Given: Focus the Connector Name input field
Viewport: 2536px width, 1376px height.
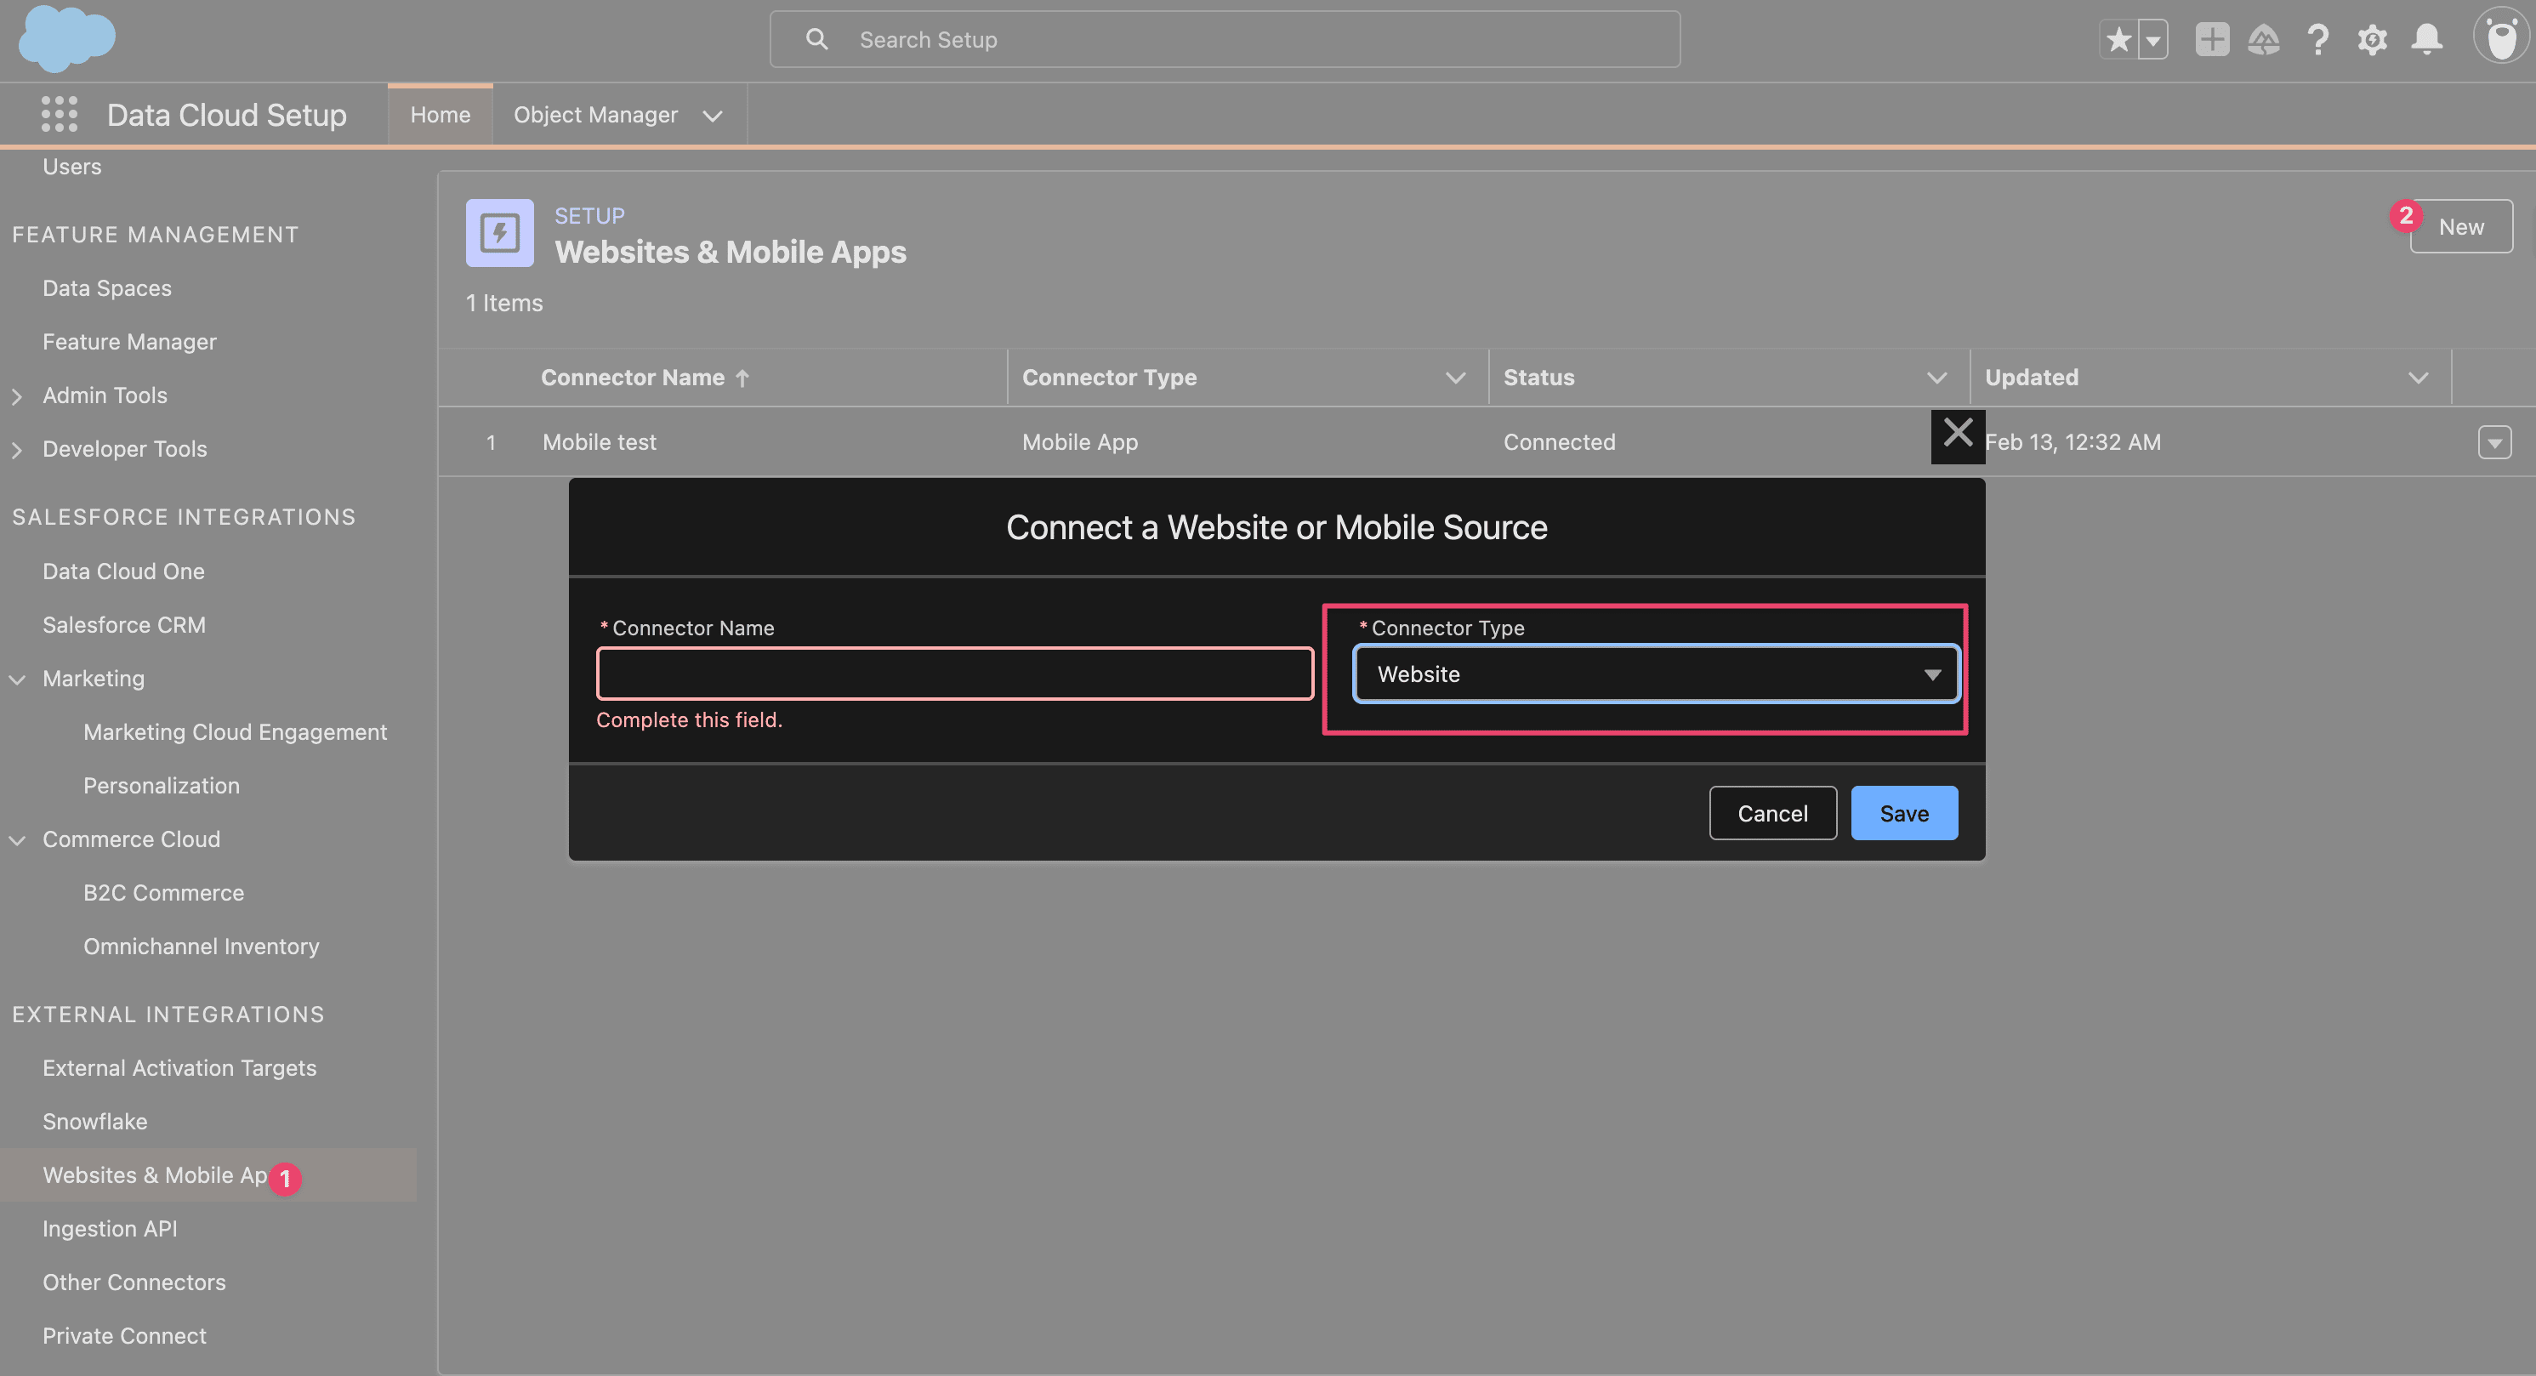Looking at the screenshot, I should pyautogui.click(x=954, y=674).
